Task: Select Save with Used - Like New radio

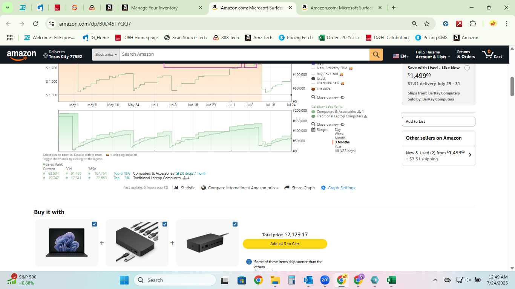Action: point(467,68)
